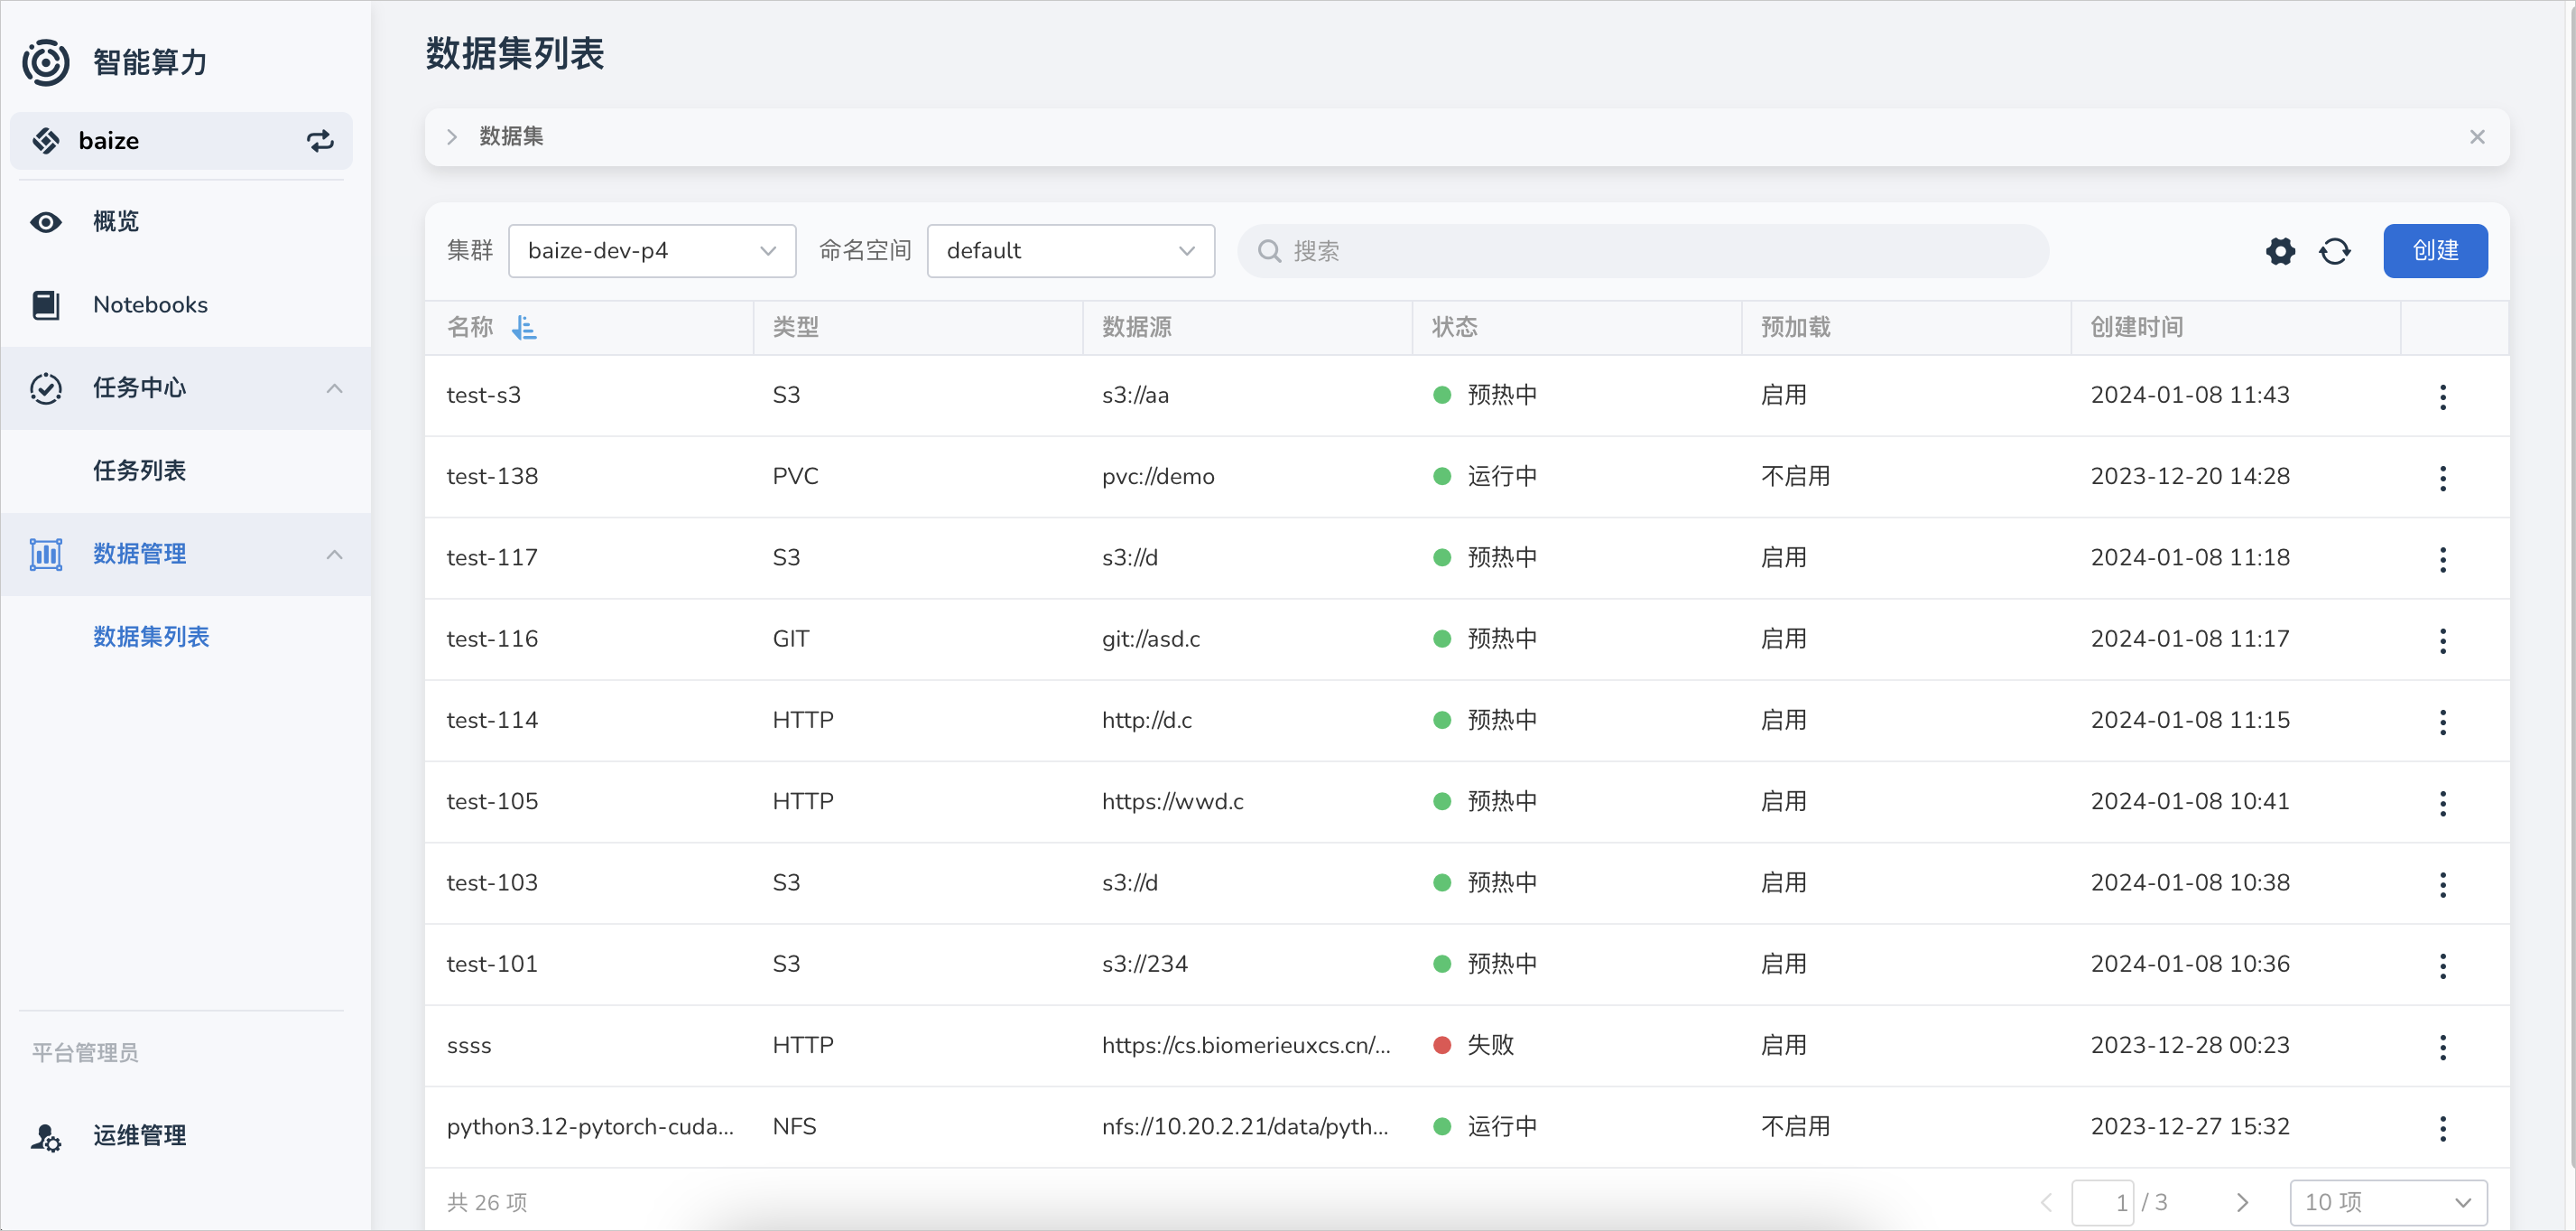
Task: Open actions menu for test-s3 row
Action: pyautogui.click(x=2442, y=397)
